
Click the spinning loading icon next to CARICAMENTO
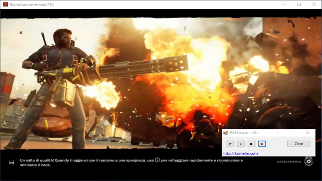pyautogui.click(x=309, y=161)
